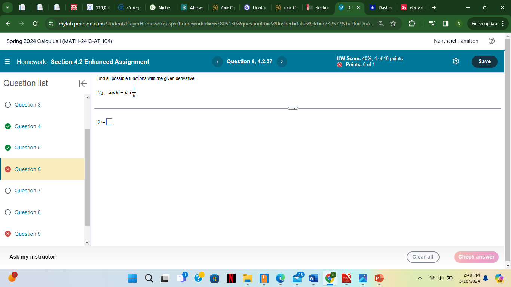This screenshot has height=287, width=511.
Task: Click the help question mark icon
Action: point(492,41)
